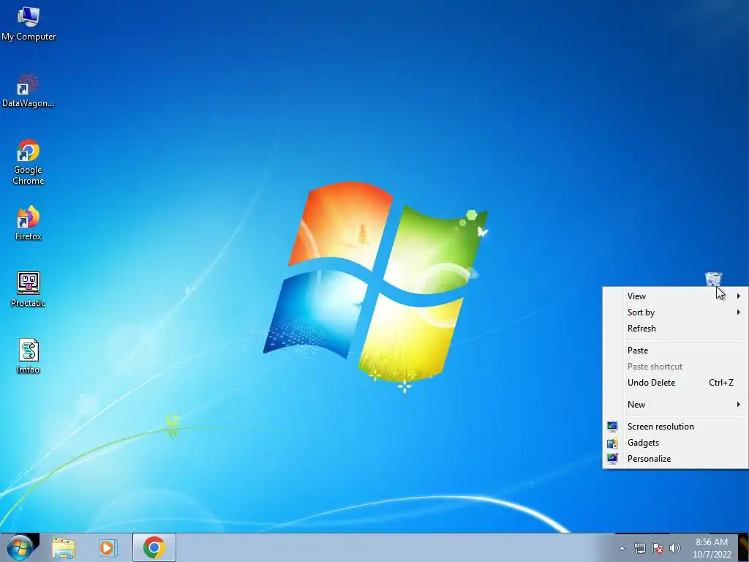Select the DataWagon desktop shortcut
This screenshot has height=562, width=749.
tap(29, 91)
